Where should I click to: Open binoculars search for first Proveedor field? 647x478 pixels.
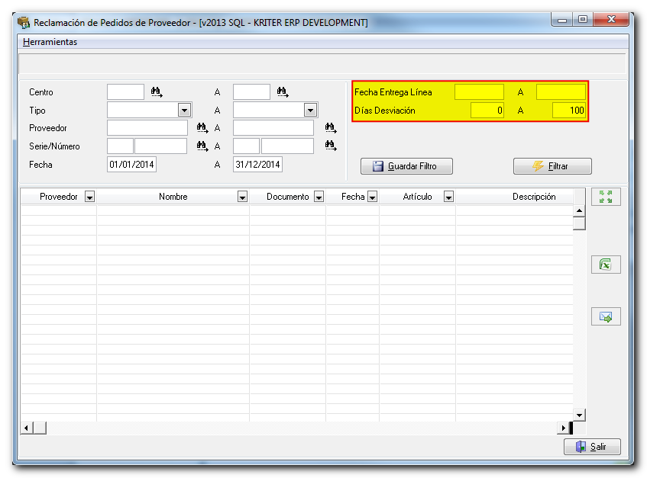tap(202, 127)
